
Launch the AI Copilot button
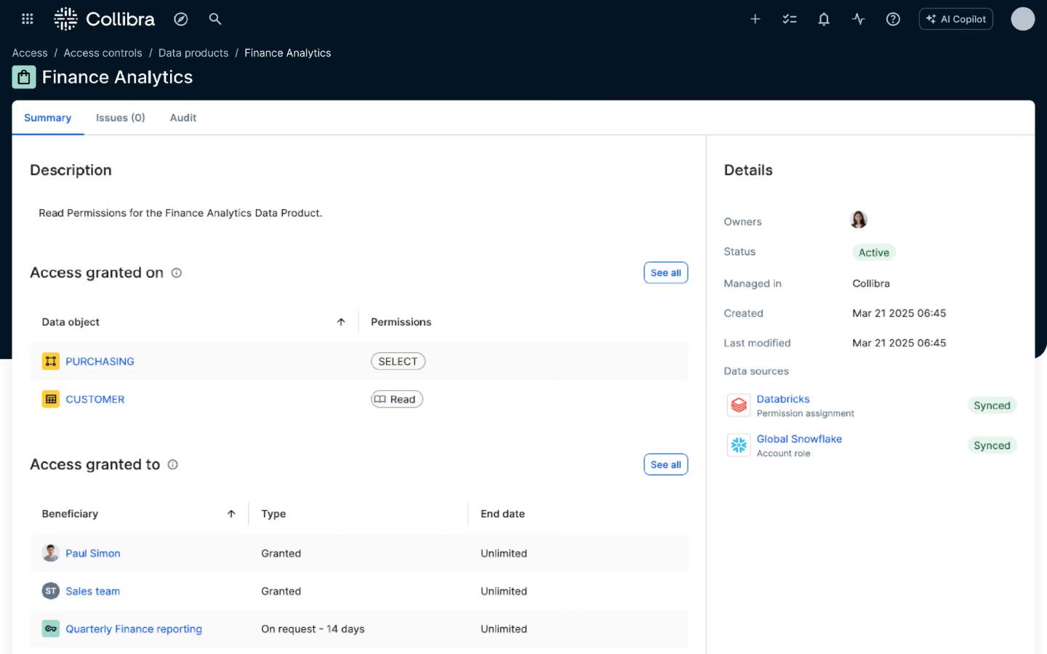tap(956, 19)
